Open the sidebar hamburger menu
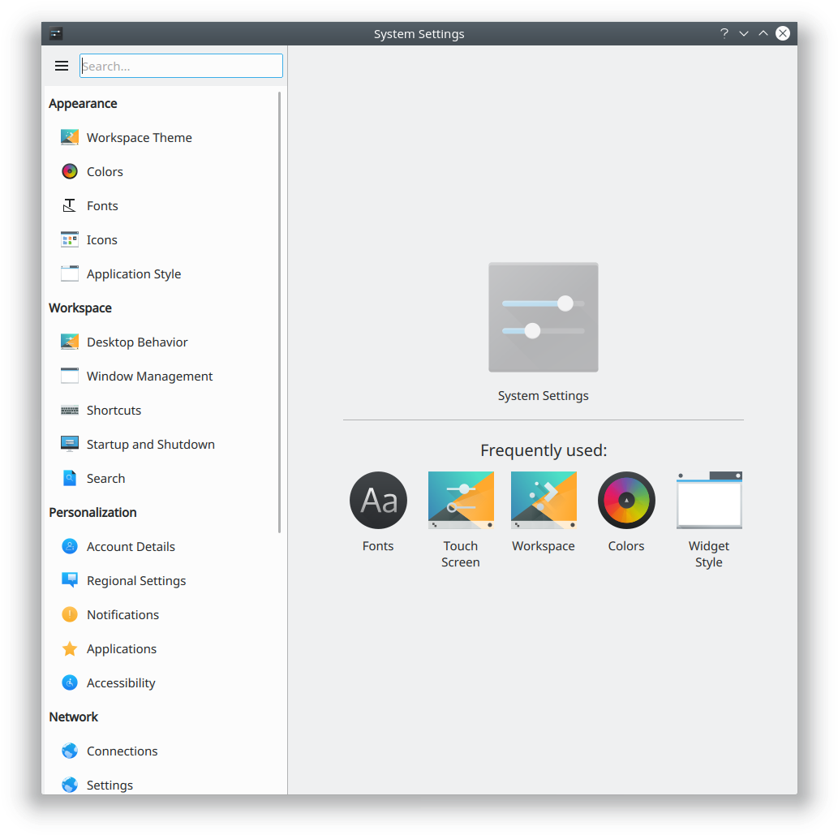 62,66
